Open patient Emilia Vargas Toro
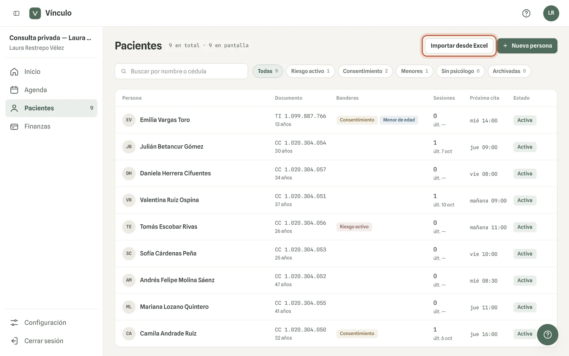The height and width of the screenshot is (356, 569). tap(165, 120)
